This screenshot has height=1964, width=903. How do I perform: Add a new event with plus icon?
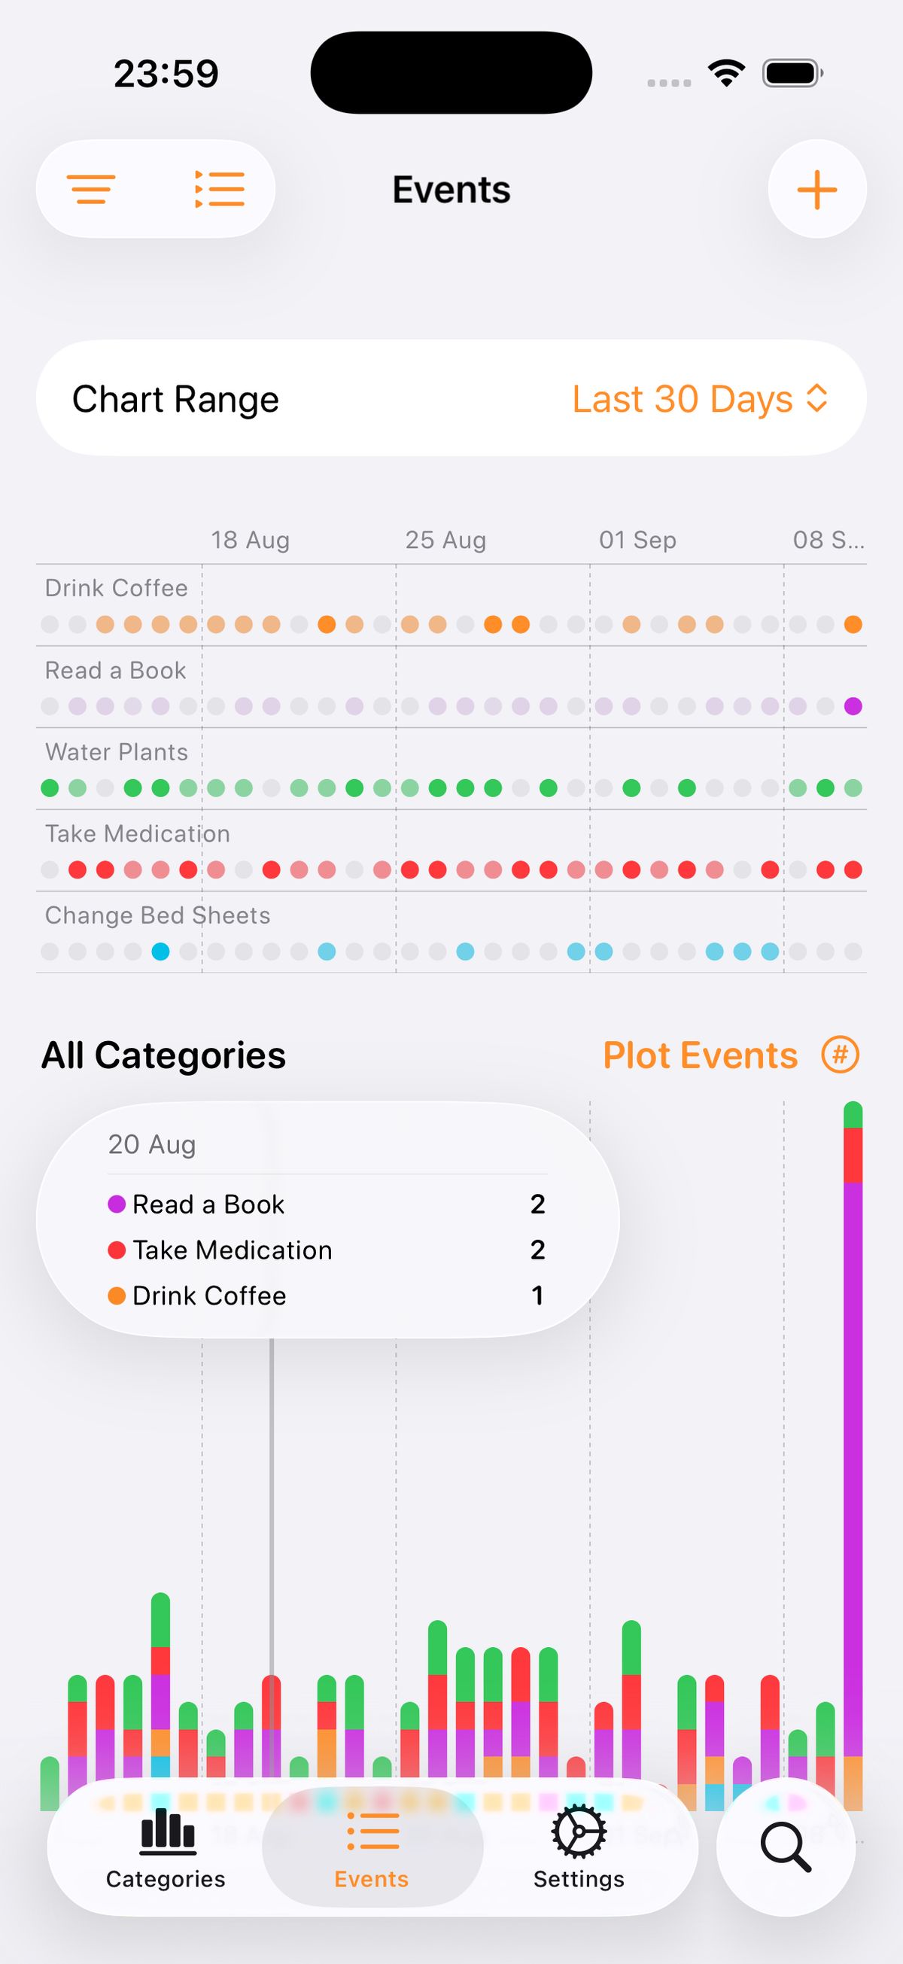coord(817,189)
